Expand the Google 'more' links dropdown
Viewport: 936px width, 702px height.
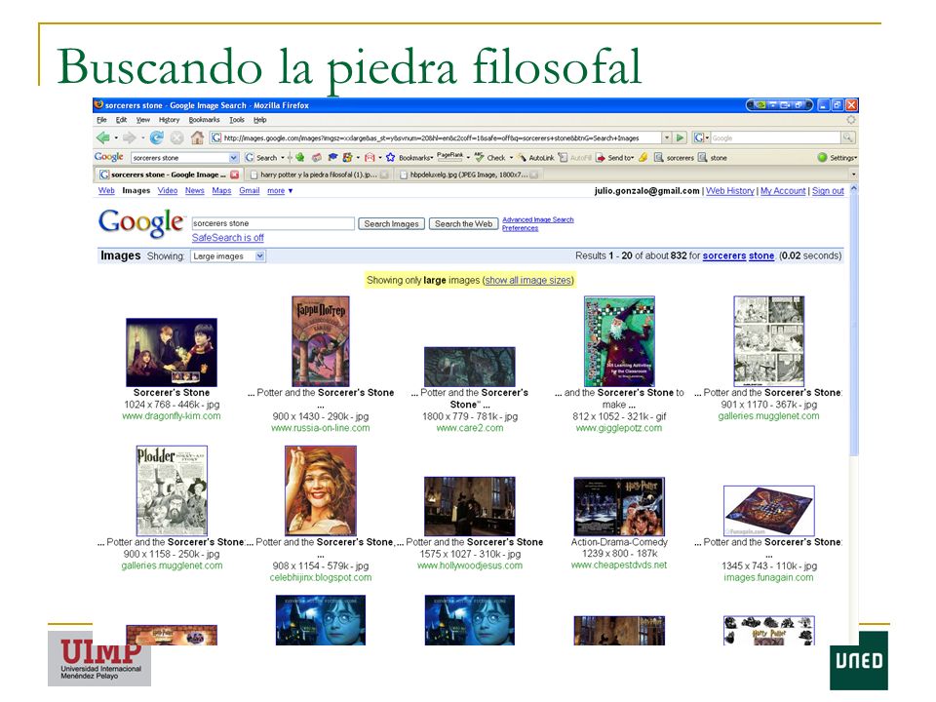pos(280,190)
